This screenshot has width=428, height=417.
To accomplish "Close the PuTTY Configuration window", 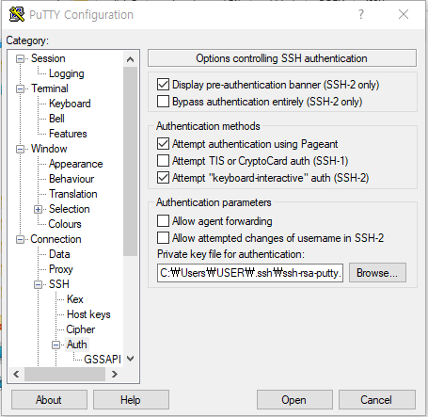I will pyautogui.click(x=404, y=14).
